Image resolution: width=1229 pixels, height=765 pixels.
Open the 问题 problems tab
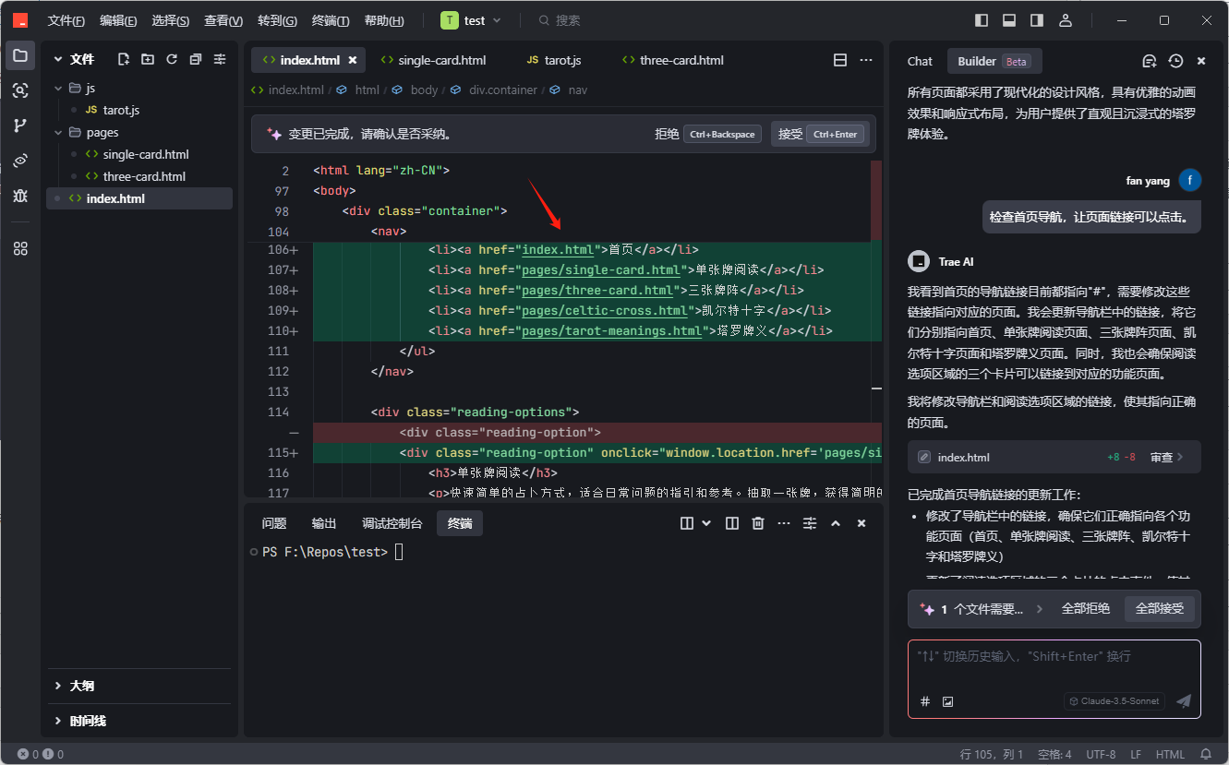coord(274,523)
